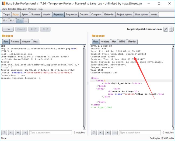
Task: Click 'tips: id=1' comment in response
Action: (105, 108)
